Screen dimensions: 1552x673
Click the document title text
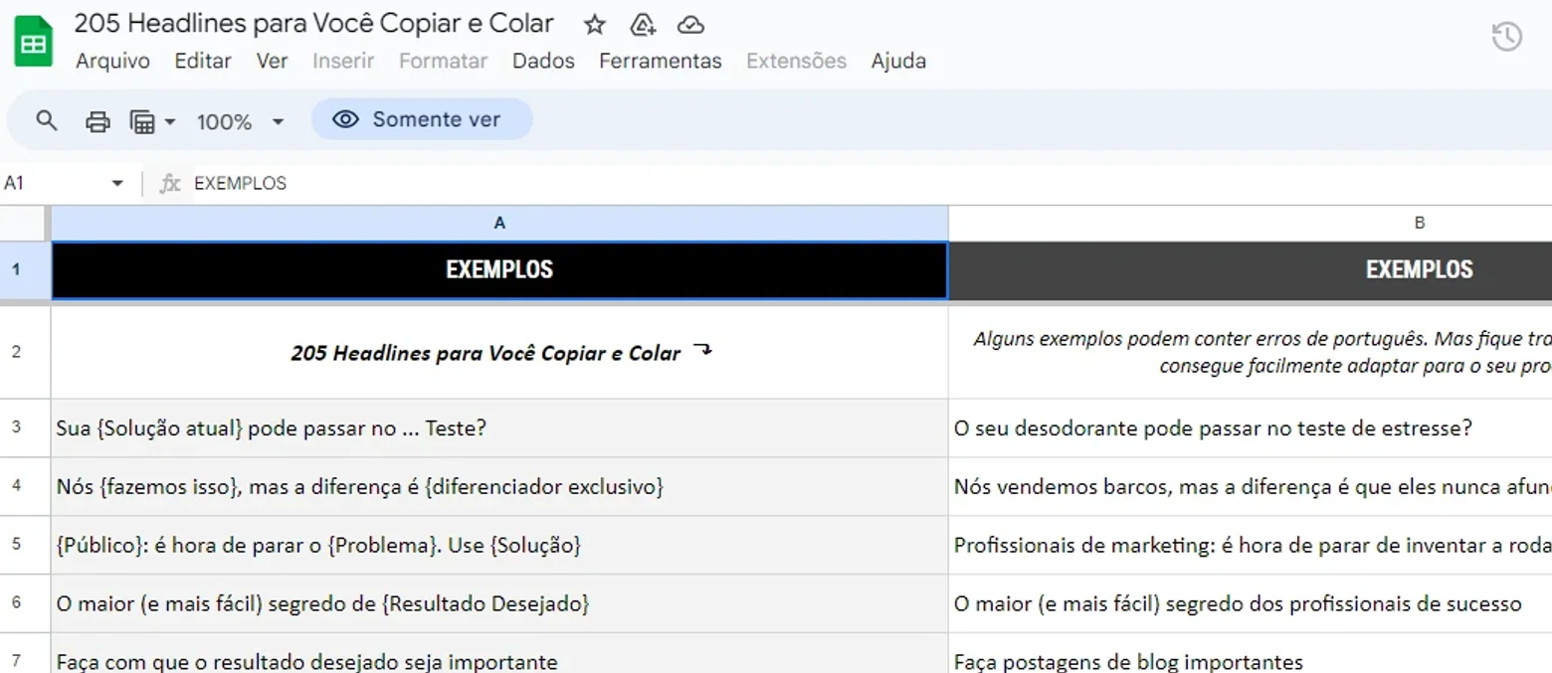[314, 23]
